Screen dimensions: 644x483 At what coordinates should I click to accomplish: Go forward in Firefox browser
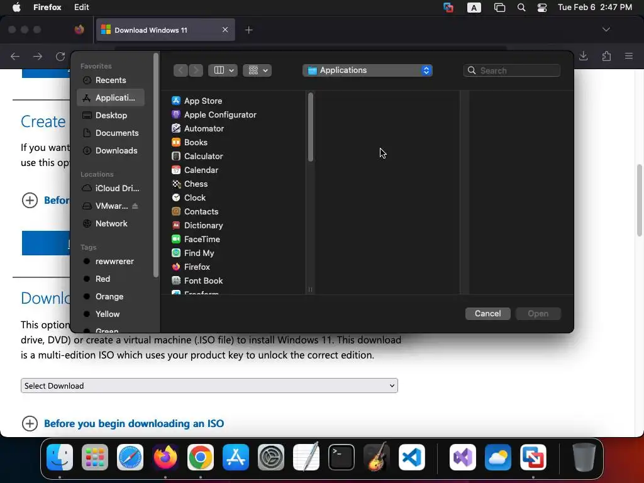coord(37,56)
